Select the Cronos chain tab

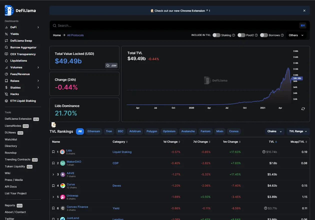234,131
